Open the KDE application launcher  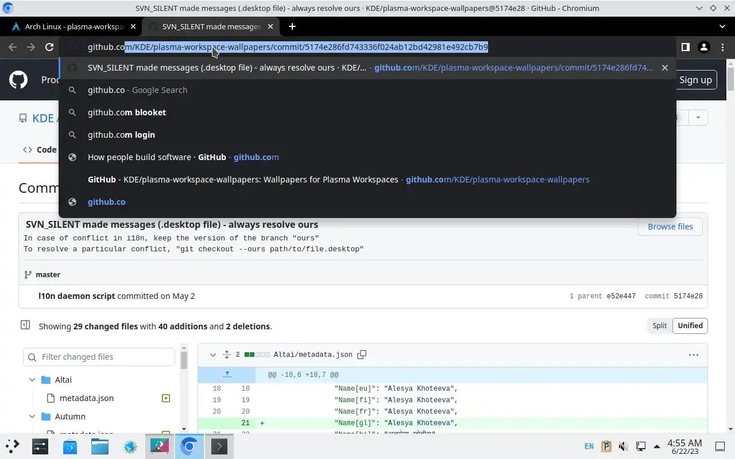pyautogui.click(x=12, y=446)
